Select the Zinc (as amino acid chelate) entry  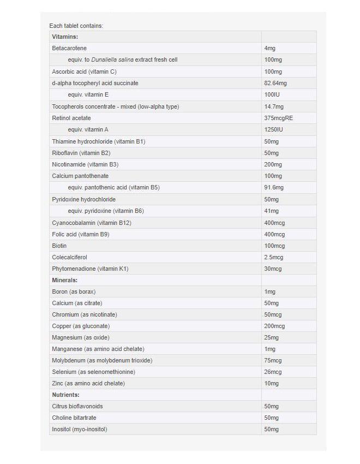click(x=88, y=383)
